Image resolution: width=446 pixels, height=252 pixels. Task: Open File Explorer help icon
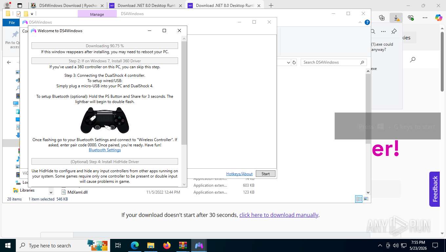(x=367, y=22)
